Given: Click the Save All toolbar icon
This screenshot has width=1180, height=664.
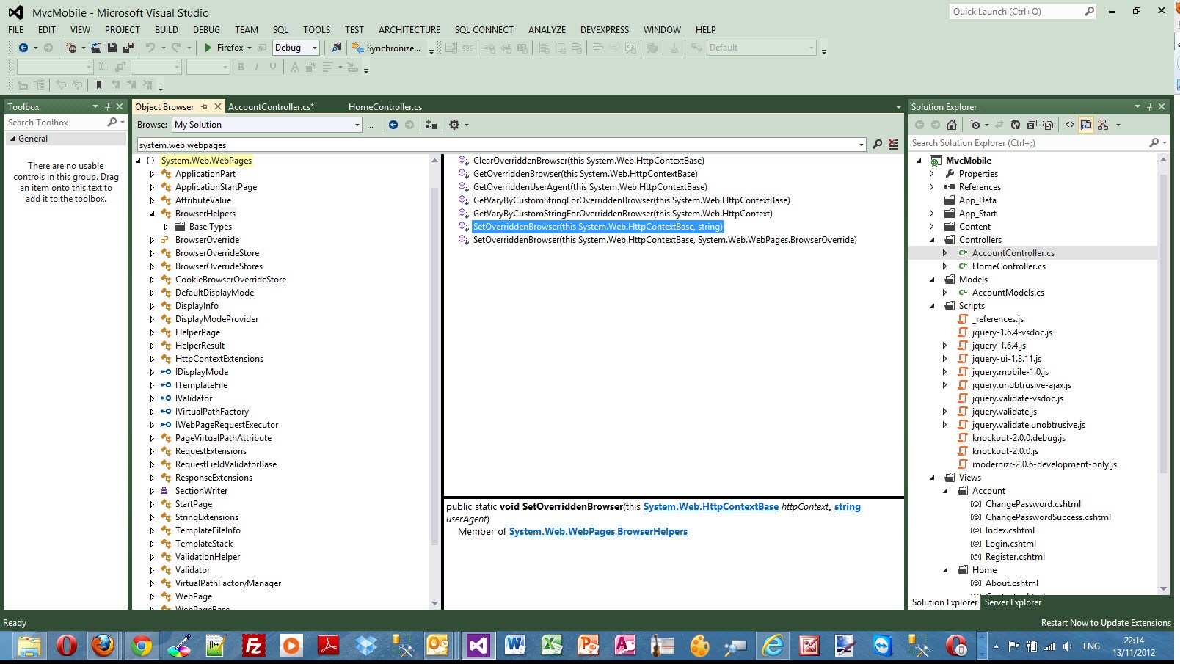Looking at the screenshot, I should coord(128,48).
